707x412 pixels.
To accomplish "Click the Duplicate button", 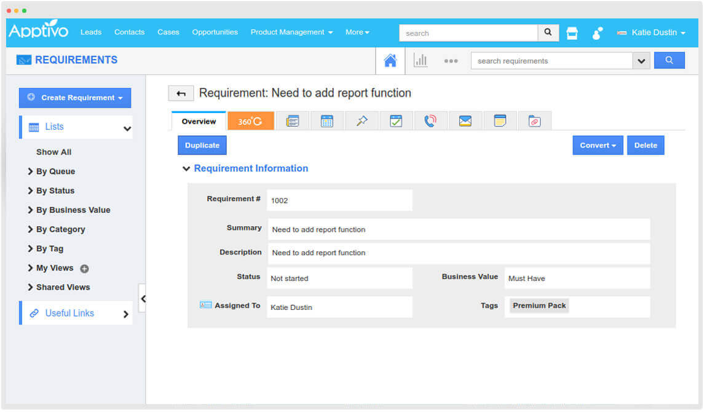I will coord(202,146).
